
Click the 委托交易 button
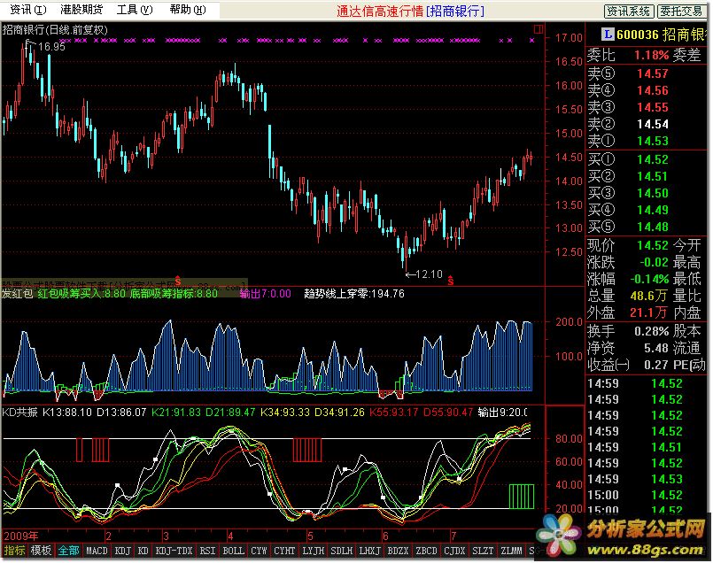tap(682, 12)
